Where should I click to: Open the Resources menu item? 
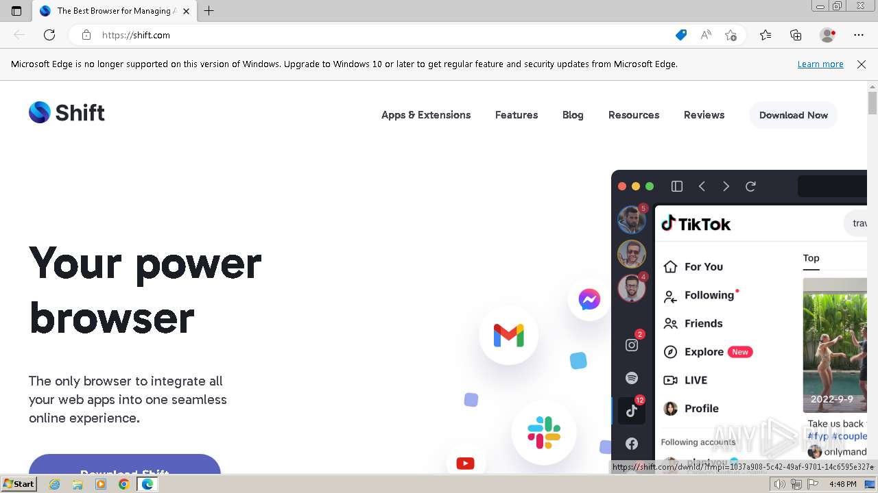(x=634, y=115)
